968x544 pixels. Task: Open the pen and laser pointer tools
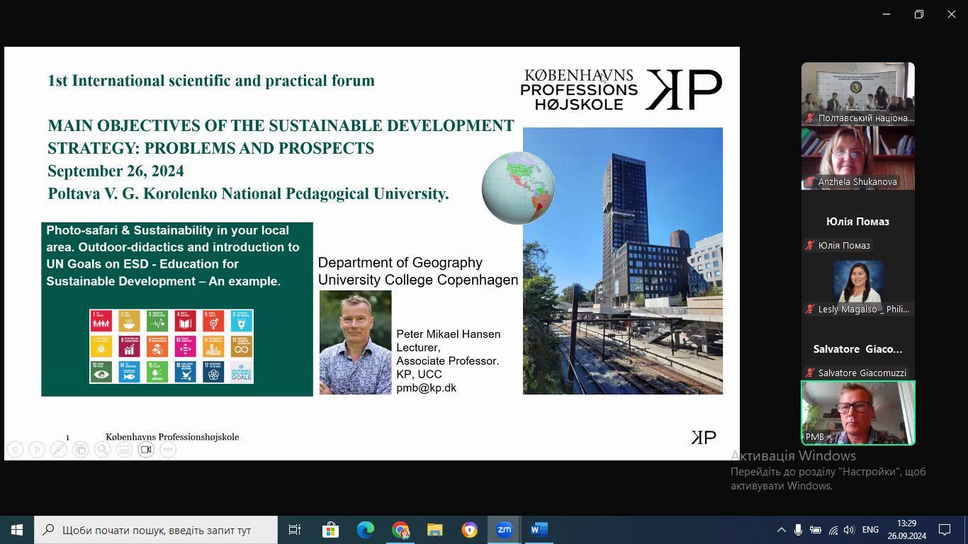tap(59, 449)
